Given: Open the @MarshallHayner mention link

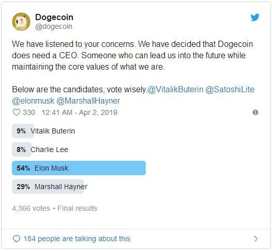Looking at the screenshot, I should click(88, 101).
